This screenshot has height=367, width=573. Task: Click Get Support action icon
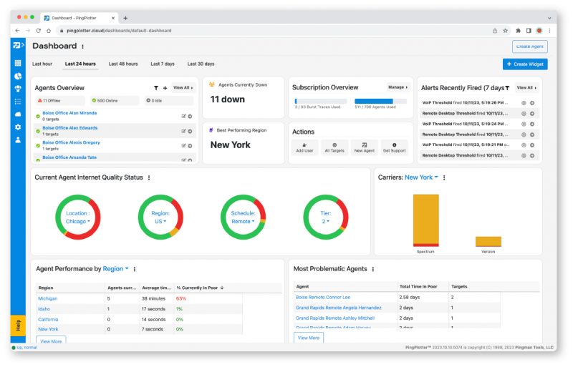395,147
